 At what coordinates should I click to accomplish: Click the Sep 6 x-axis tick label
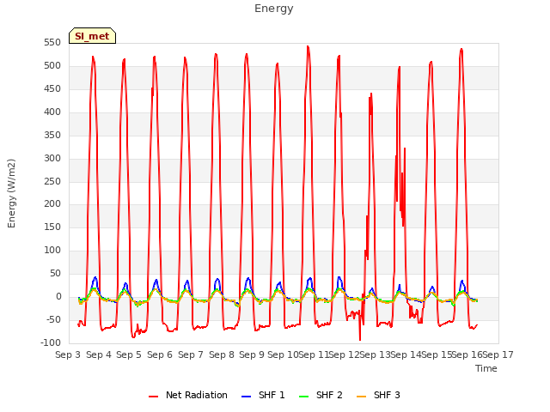[160, 354]
